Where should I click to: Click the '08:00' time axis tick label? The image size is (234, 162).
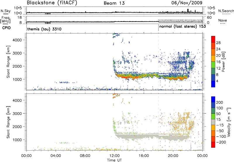point(85,156)
